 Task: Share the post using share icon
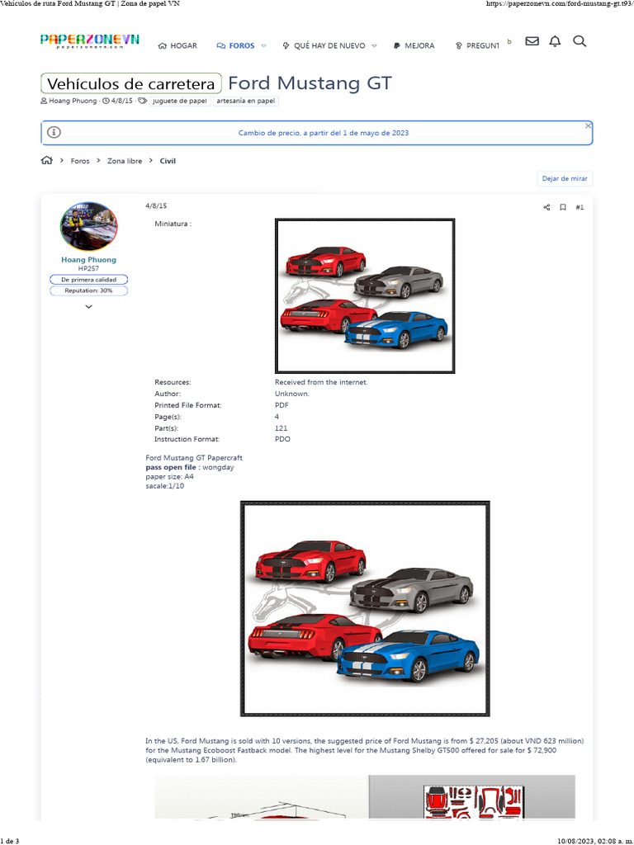pos(546,207)
